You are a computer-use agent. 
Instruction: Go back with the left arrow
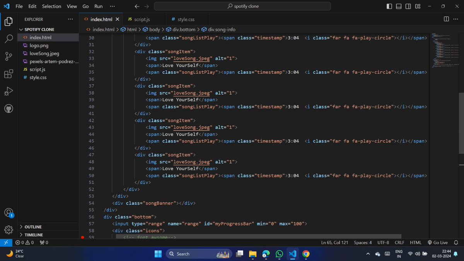[137, 6]
